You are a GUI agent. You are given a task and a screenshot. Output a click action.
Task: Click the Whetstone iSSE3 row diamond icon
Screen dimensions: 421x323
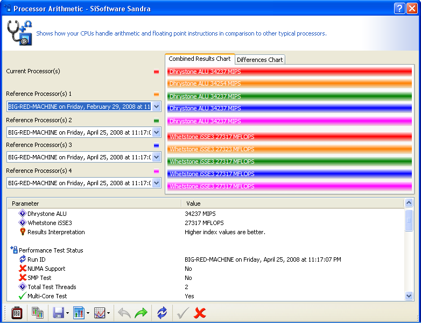tap(22, 222)
